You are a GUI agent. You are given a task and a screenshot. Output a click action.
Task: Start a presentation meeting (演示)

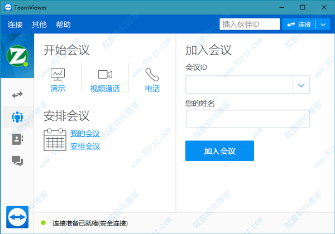click(58, 80)
